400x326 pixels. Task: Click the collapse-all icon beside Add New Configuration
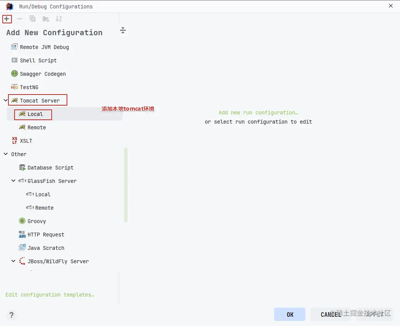[123, 30]
